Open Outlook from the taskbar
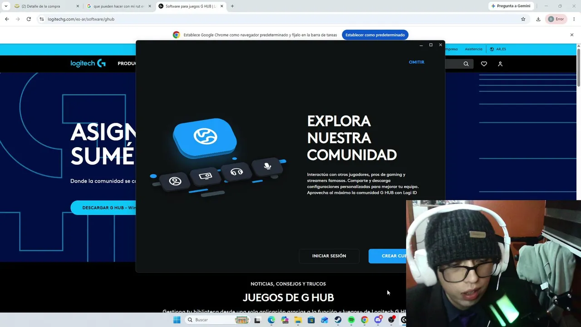 click(324, 320)
